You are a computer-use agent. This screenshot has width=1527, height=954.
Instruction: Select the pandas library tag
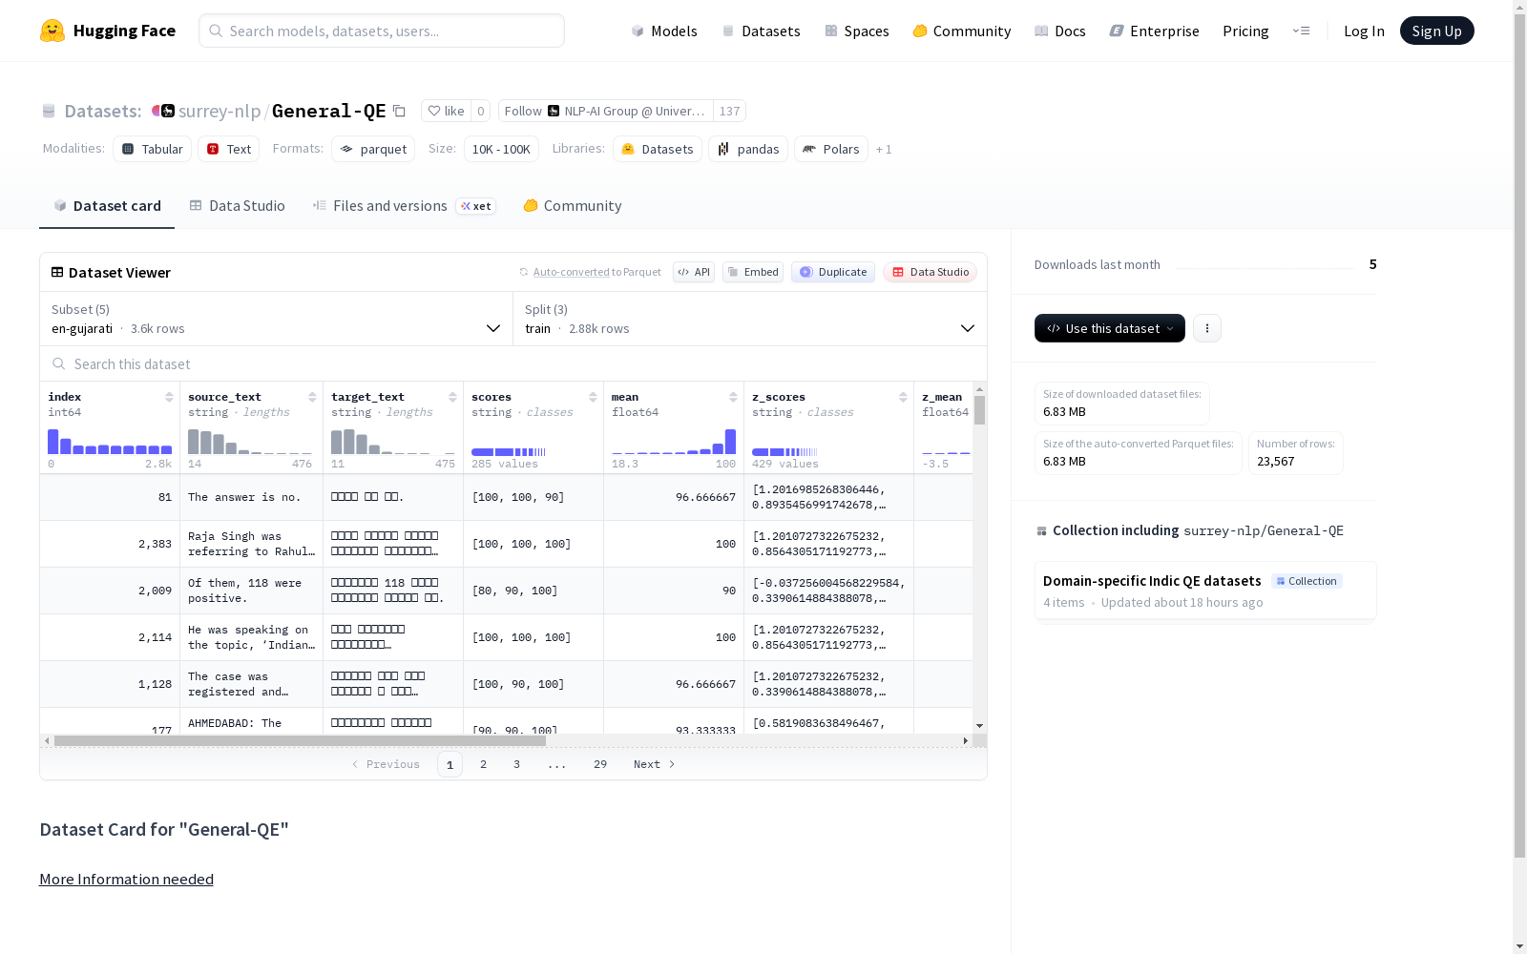[x=748, y=149]
